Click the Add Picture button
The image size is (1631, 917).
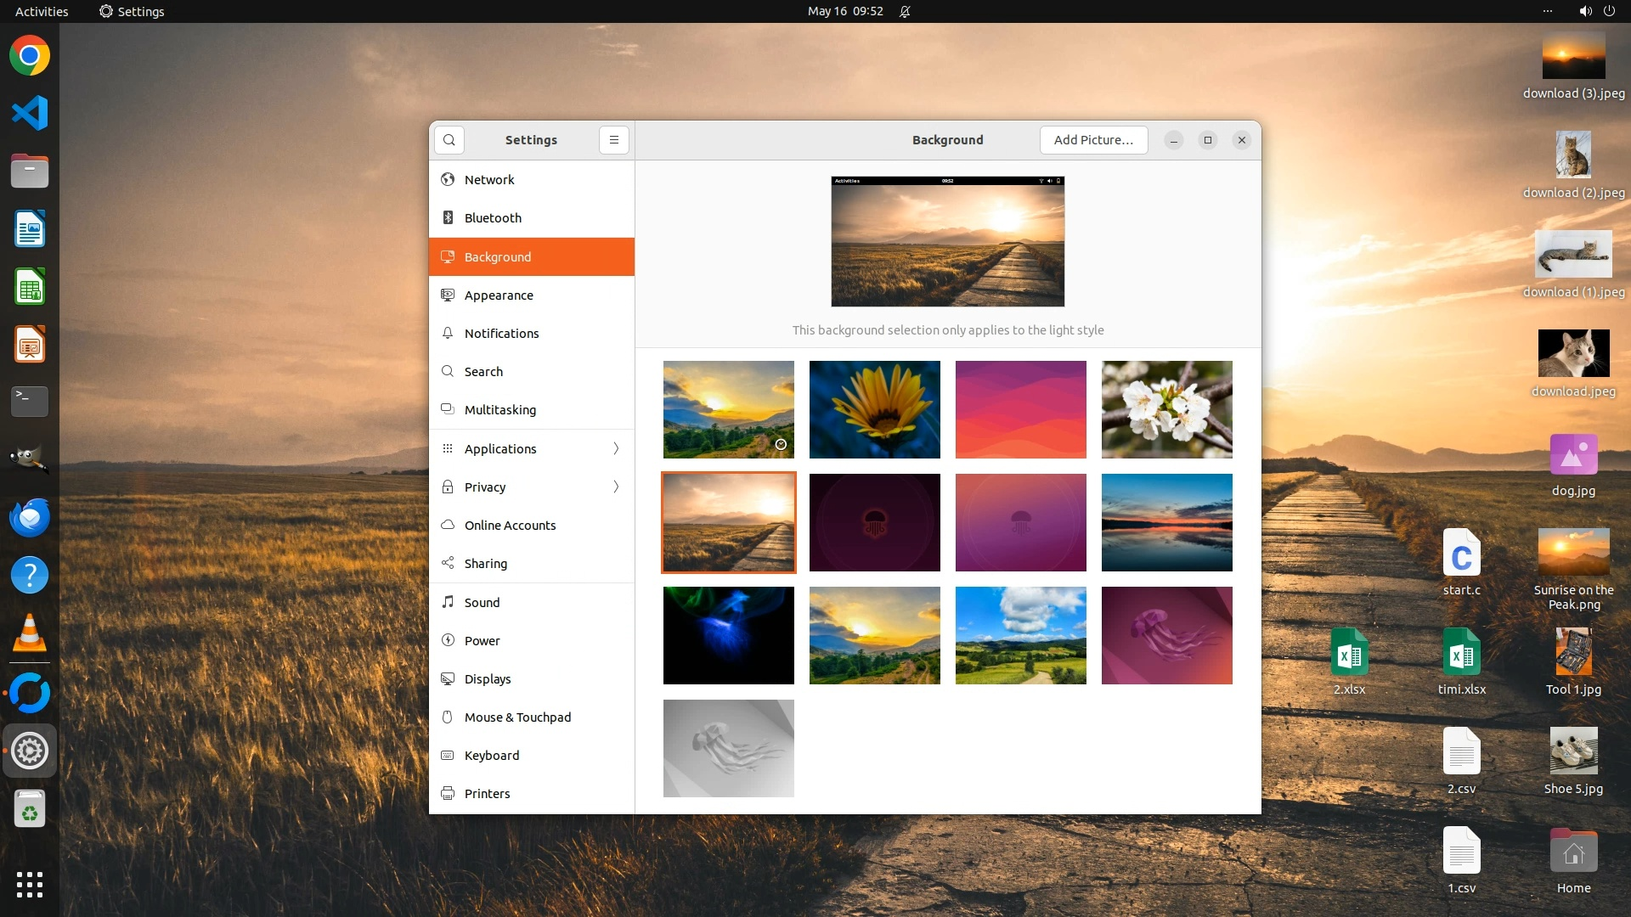(x=1093, y=140)
